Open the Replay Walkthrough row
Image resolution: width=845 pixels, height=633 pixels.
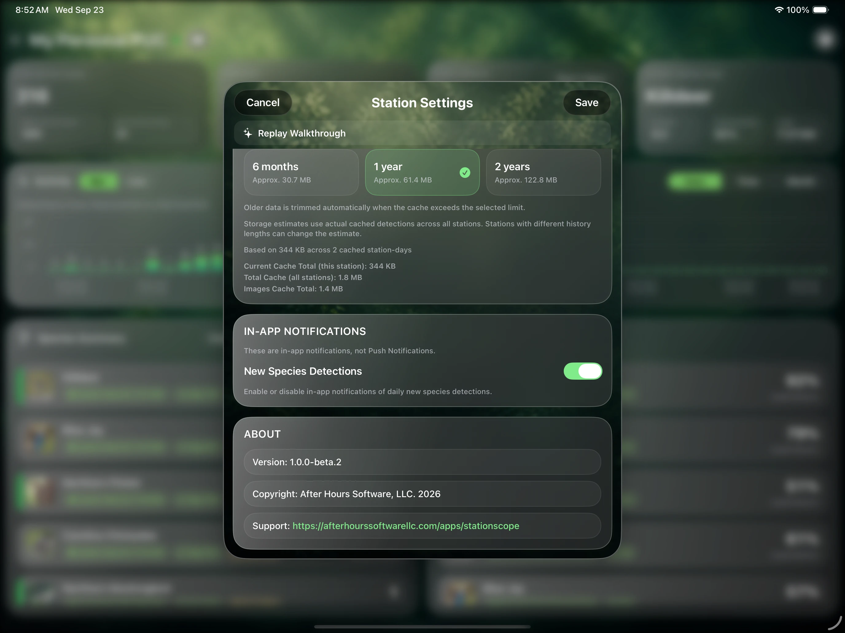tap(422, 133)
